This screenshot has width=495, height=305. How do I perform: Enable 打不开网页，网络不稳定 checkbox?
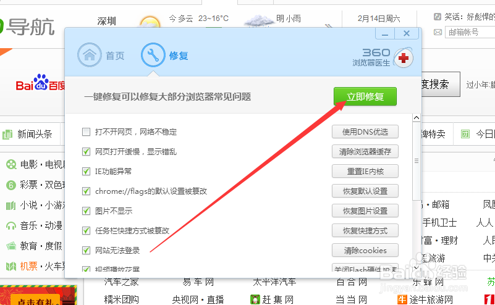coord(86,132)
